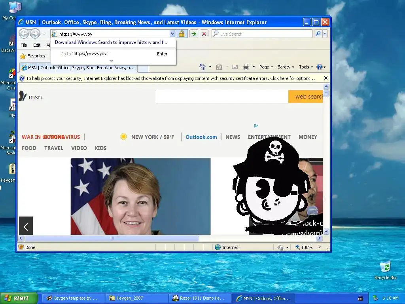Open the File menu
The width and height of the screenshot is (405, 304).
coord(24,45)
